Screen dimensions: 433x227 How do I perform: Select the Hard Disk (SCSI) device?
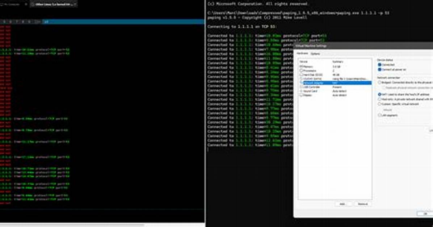point(335,75)
